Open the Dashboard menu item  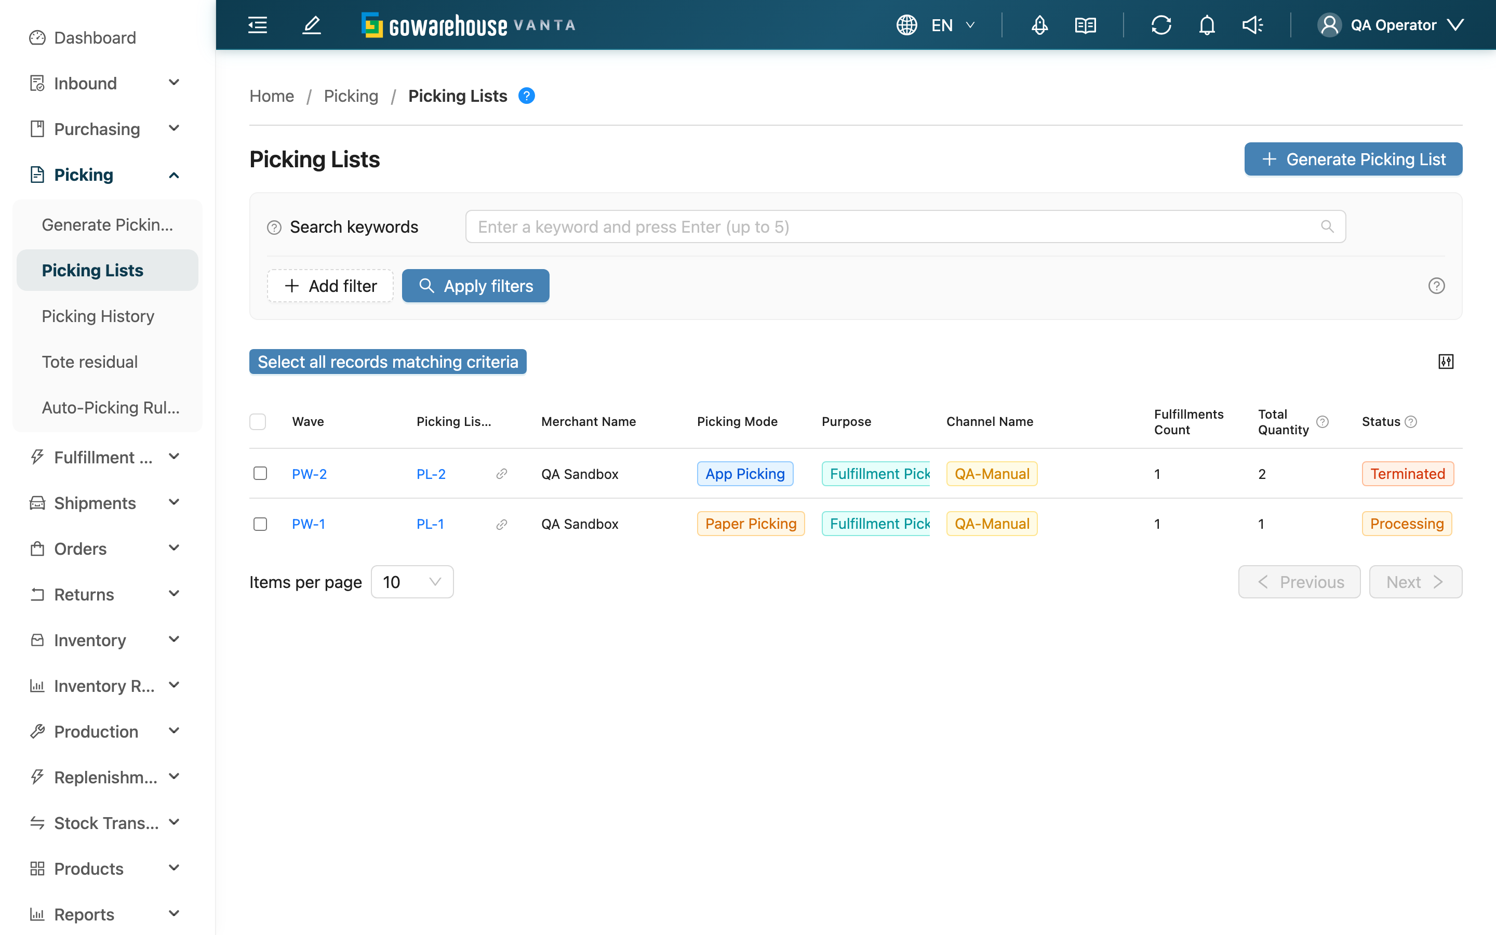[108, 38]
